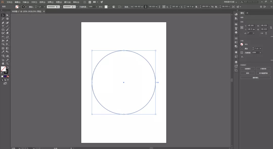273x149 pixels.
Task: Select the Rotate tool
Action: [x=3, y=37]
